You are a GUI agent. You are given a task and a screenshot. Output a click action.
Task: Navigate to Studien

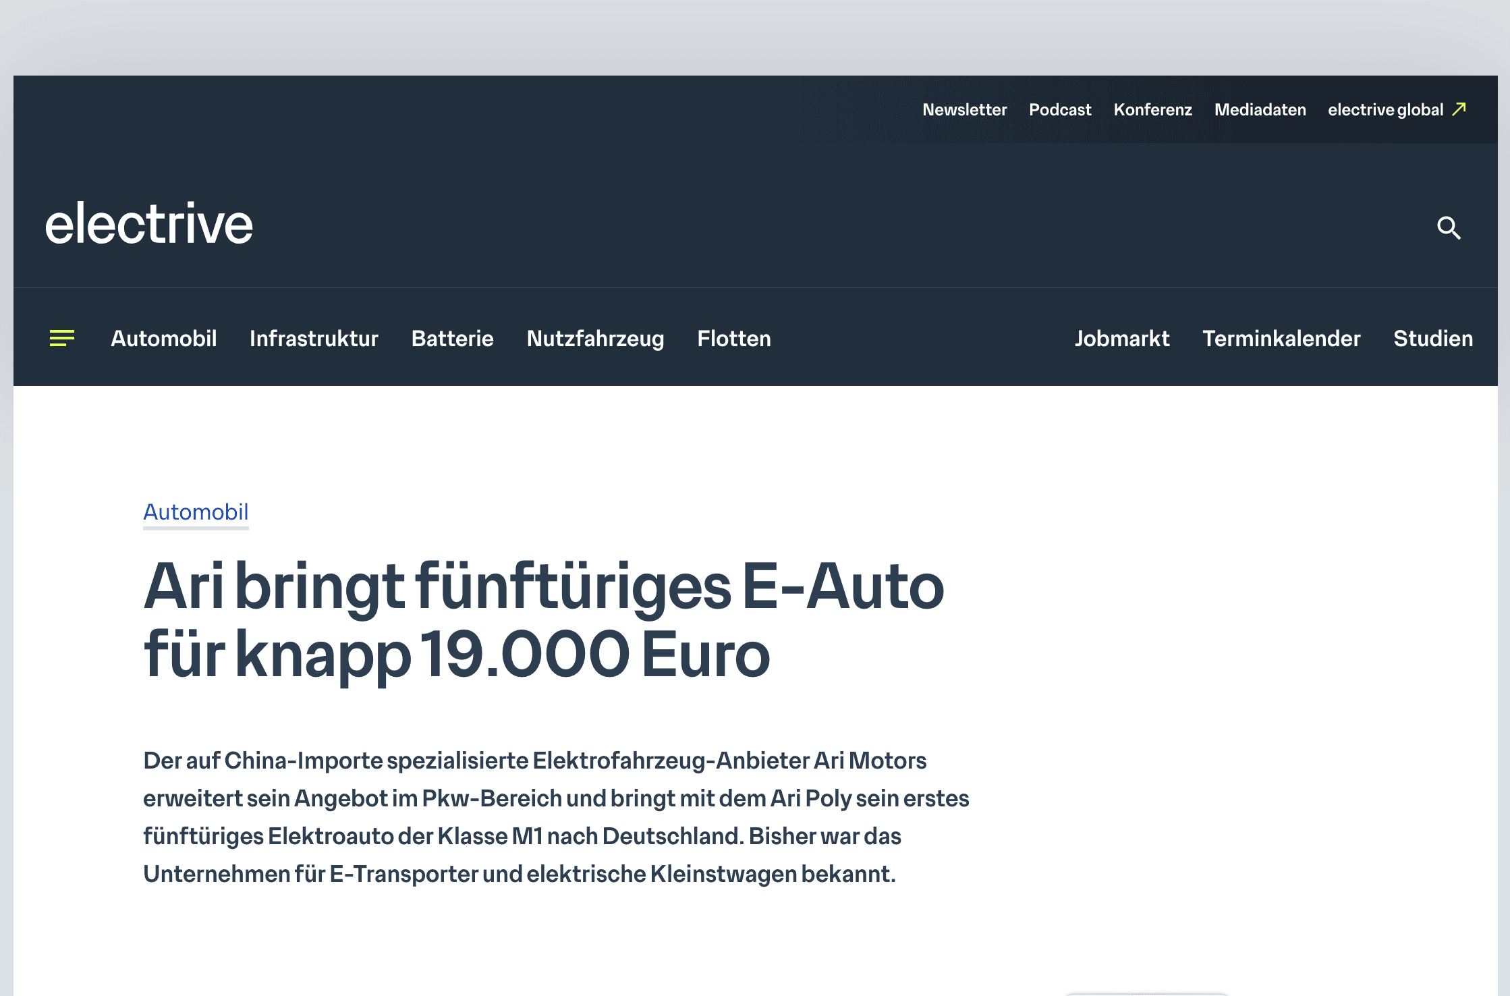point(1432,339)
